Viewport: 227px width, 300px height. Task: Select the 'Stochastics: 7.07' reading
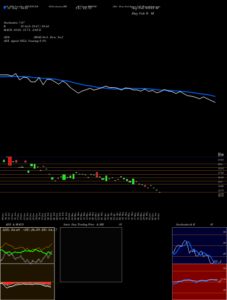tap(14, 23)
